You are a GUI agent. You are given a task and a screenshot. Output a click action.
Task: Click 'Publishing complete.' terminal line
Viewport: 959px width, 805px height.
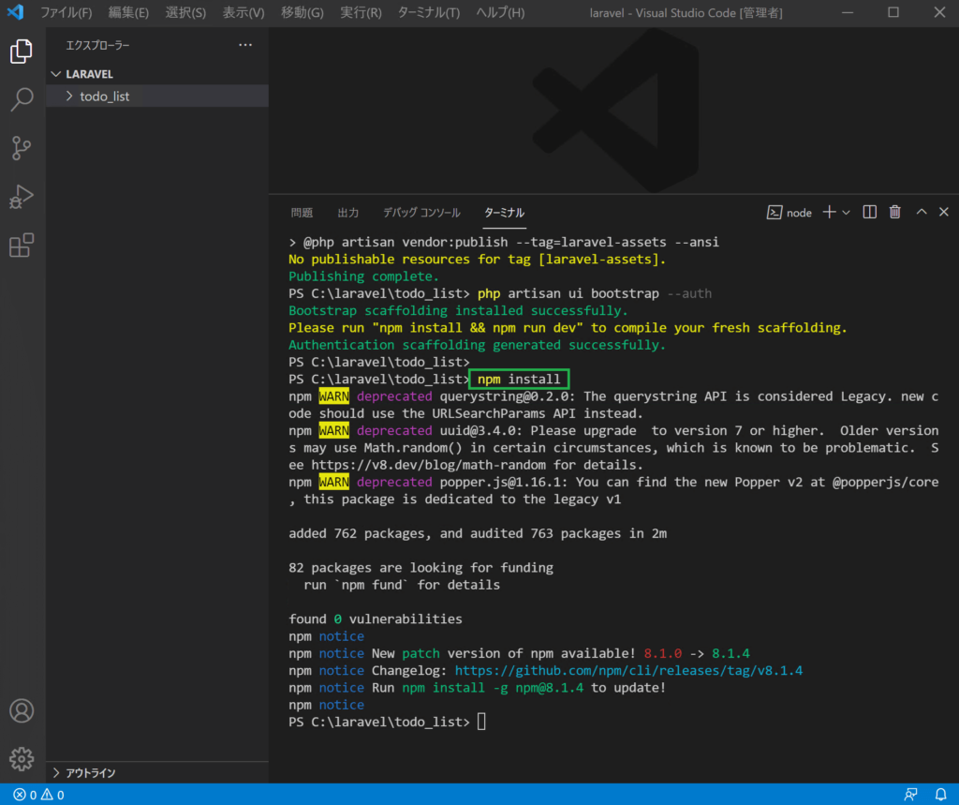[x=364, y=276]
